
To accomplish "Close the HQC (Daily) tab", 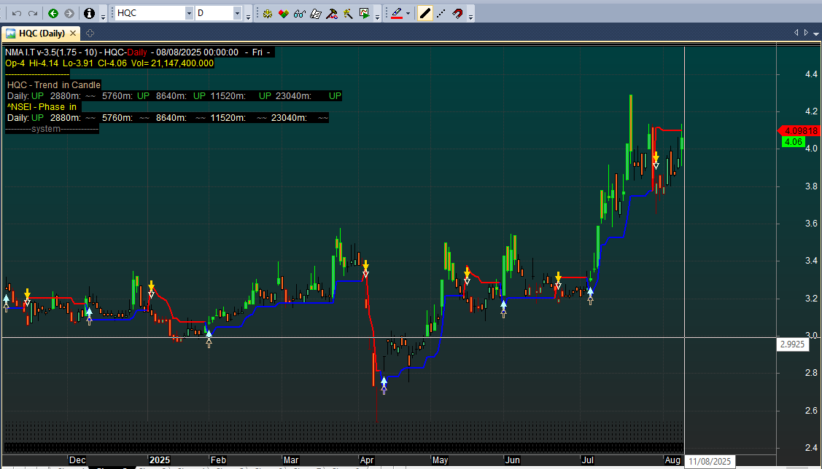I will click(71, 33).
